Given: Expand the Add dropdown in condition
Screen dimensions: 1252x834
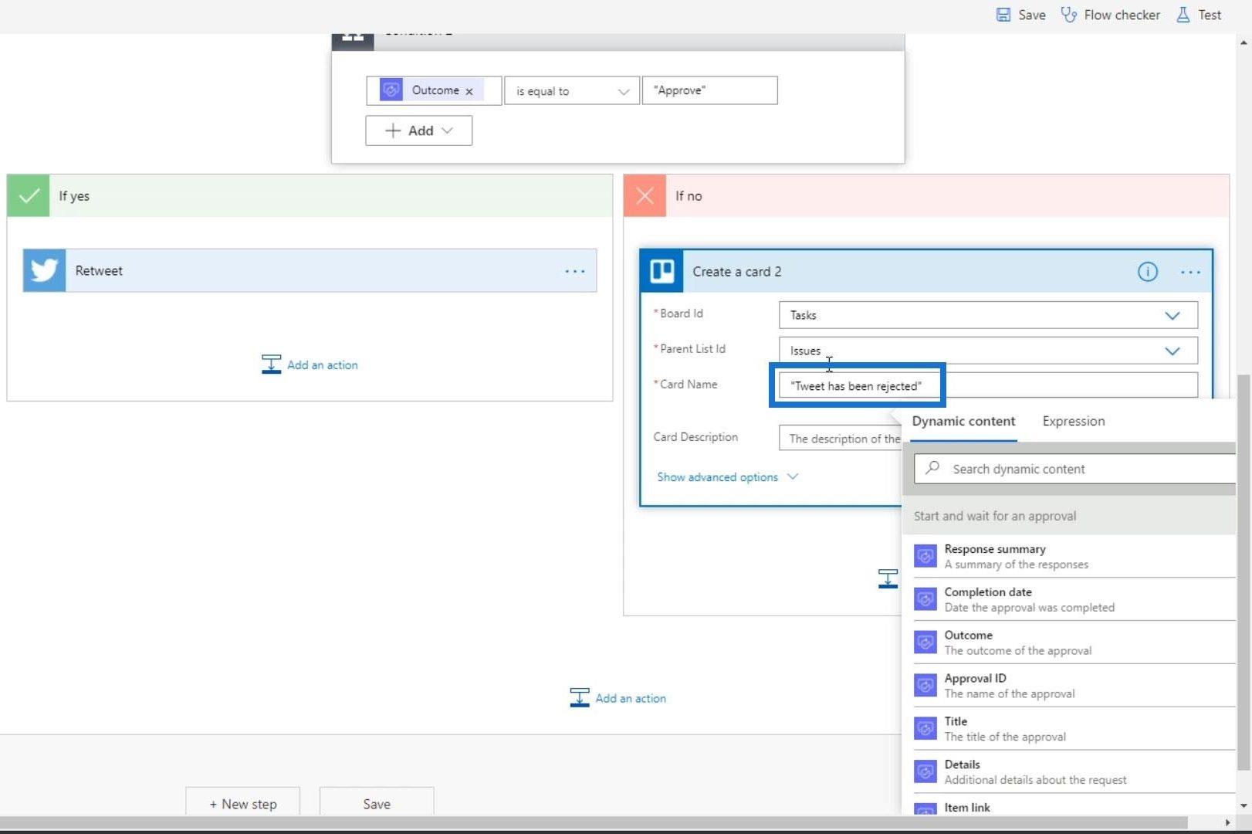Looking at the screenshot, I should 418,131.
